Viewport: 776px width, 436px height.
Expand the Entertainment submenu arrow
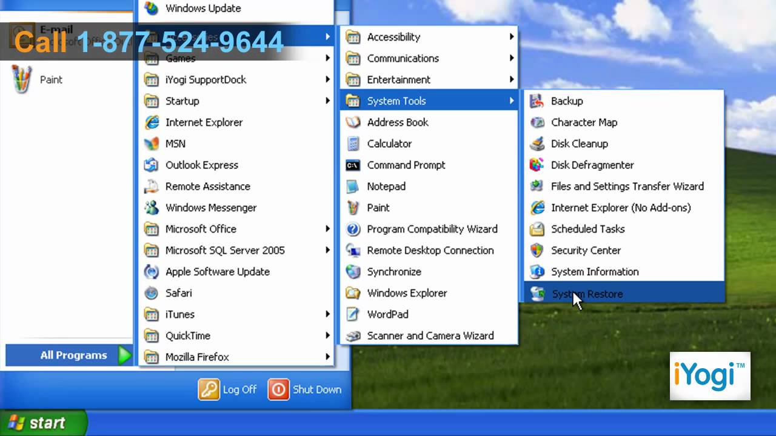(x=512, y=79)
